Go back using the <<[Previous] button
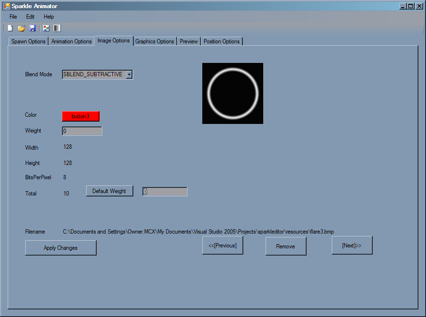Screen dimensions: 426x317 [222, 245]
